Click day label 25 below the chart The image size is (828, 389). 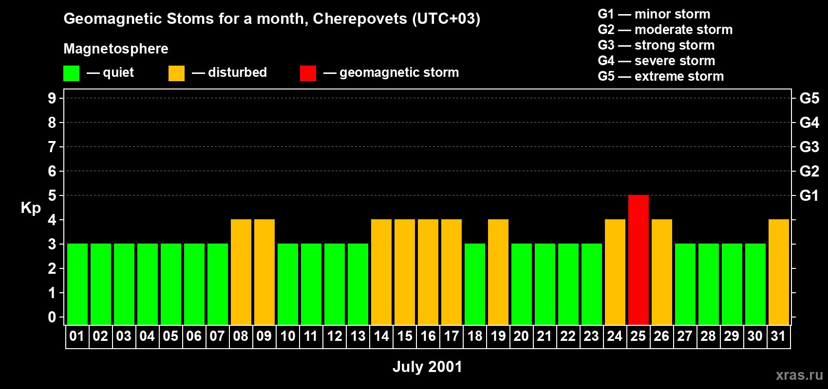click(639, 336)
